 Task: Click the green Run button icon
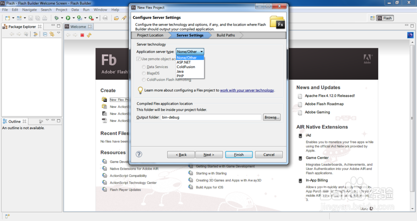point(68,18)
